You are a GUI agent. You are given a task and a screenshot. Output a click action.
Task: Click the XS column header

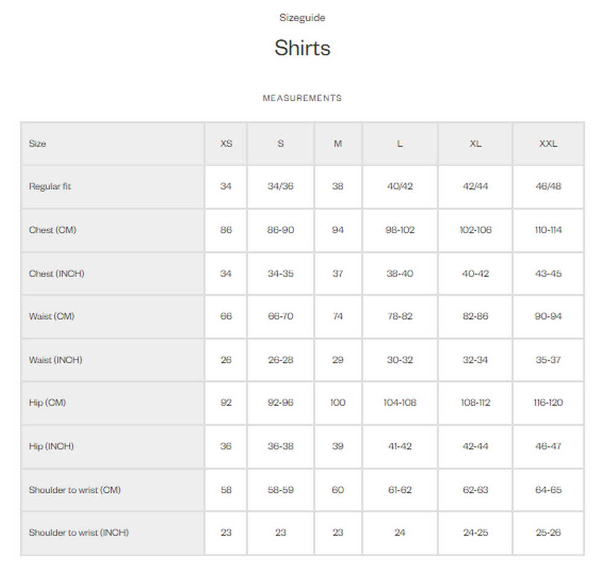click(x=226, y=144)
